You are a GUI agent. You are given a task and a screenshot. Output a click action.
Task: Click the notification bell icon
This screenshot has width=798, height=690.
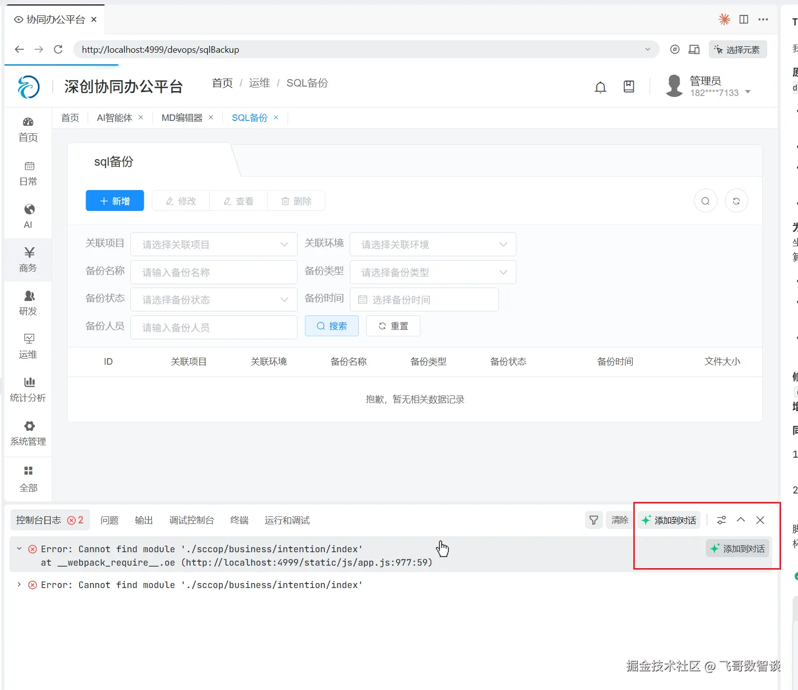pyautogui.click(x=600, y=88)
